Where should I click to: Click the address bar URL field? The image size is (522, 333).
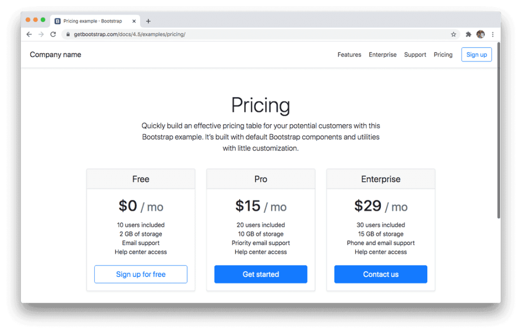point(242,34)
